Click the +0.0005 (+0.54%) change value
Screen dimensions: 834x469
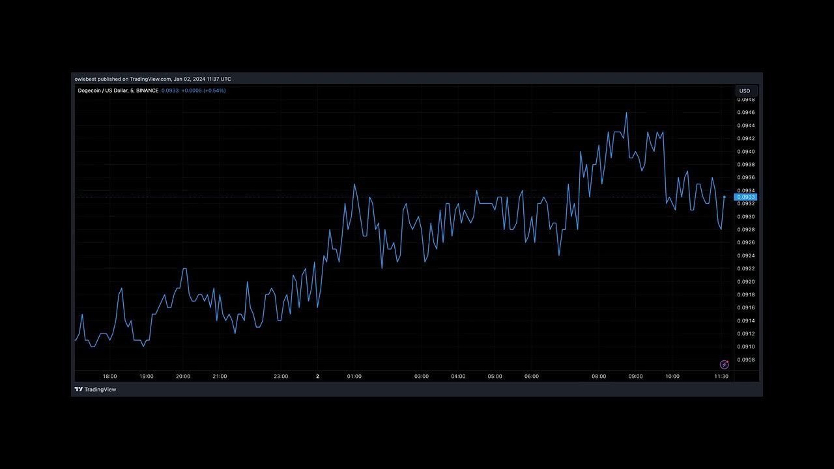pos(203,91)
